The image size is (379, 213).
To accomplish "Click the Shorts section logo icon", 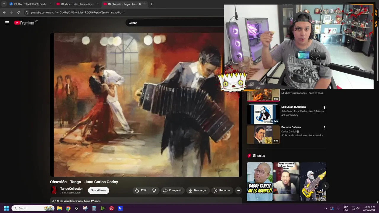I will click(x=249, y=156).
